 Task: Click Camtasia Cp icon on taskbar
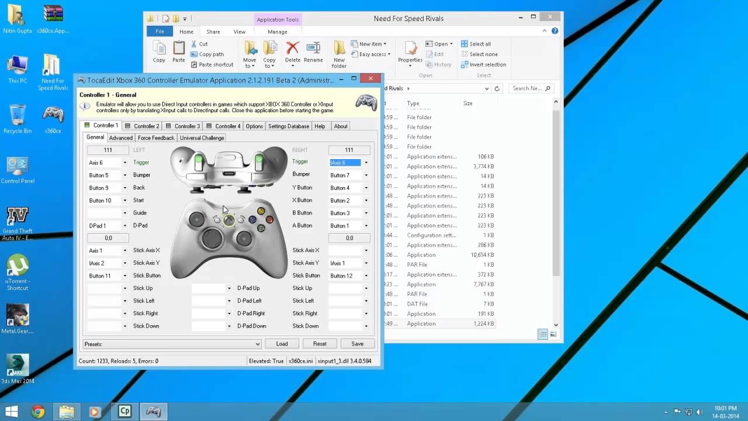pos(124,412)
